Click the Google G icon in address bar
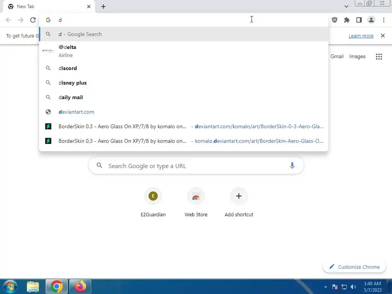Screen dimensions: 392x294 coord(48,20)
